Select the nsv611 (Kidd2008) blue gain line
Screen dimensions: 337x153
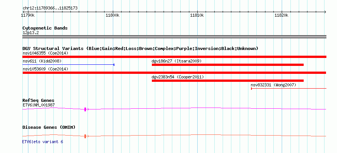(x=68, y=65)
